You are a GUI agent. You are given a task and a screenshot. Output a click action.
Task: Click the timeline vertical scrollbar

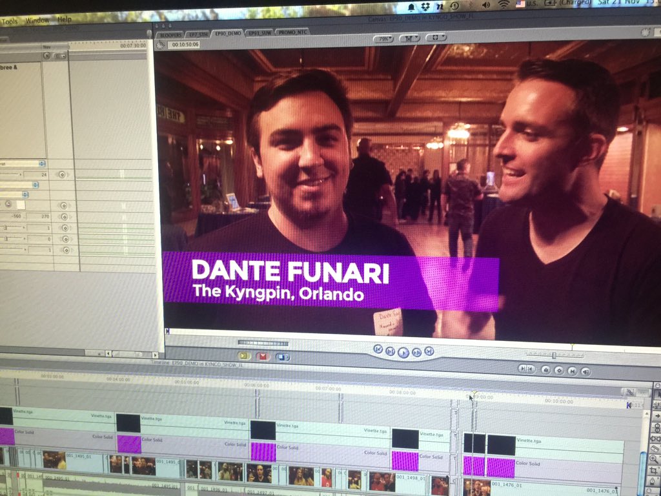click(644, 453)
